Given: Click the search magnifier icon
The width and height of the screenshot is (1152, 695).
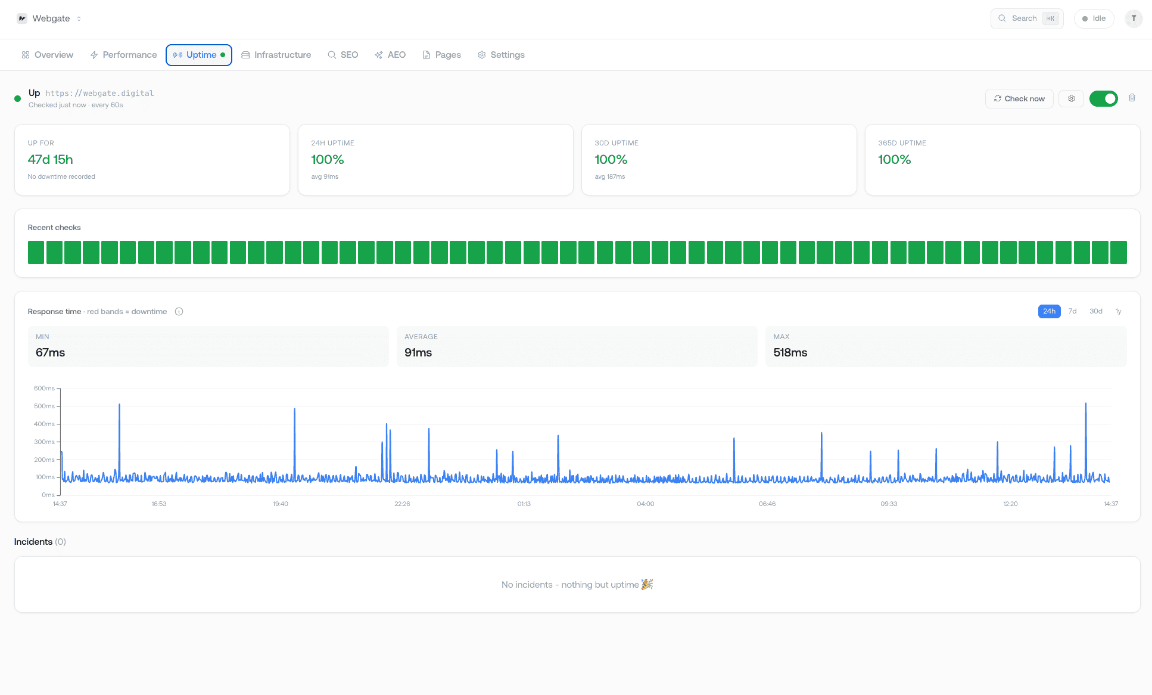Looking at the screenshot, I should (1002, 18).
